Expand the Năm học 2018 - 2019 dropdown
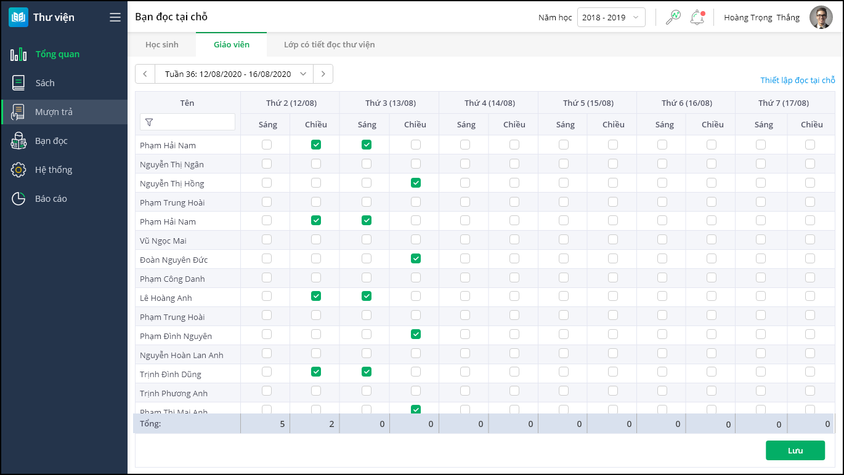The image size is (844, 475). pyautogui.click(x=611, y=17)
